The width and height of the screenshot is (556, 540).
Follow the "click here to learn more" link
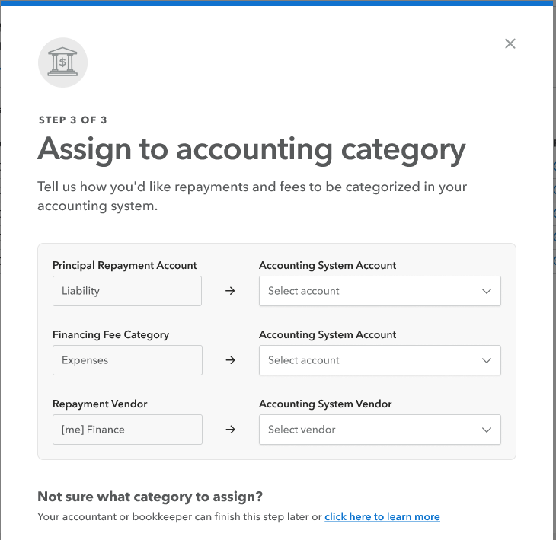coord(382,516)
